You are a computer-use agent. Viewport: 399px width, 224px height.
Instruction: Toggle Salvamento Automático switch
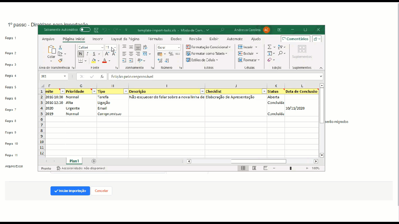pyautogui.click(x=85, y=30)
